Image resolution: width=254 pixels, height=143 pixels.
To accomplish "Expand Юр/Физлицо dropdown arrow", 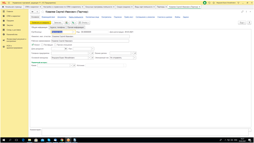I will tap(74, 32).
